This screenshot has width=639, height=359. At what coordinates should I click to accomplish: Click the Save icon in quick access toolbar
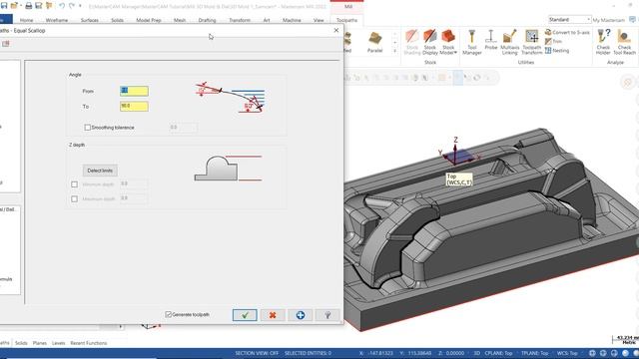(x=4, y=6)
